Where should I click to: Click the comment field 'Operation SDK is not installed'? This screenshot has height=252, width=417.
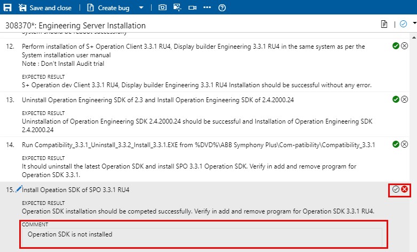202,237
